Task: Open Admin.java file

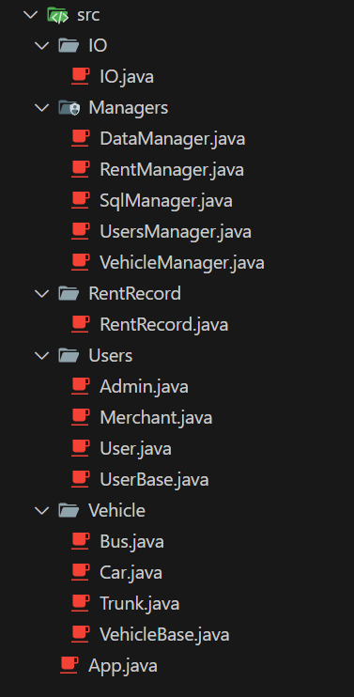Action: click(144, 387)
